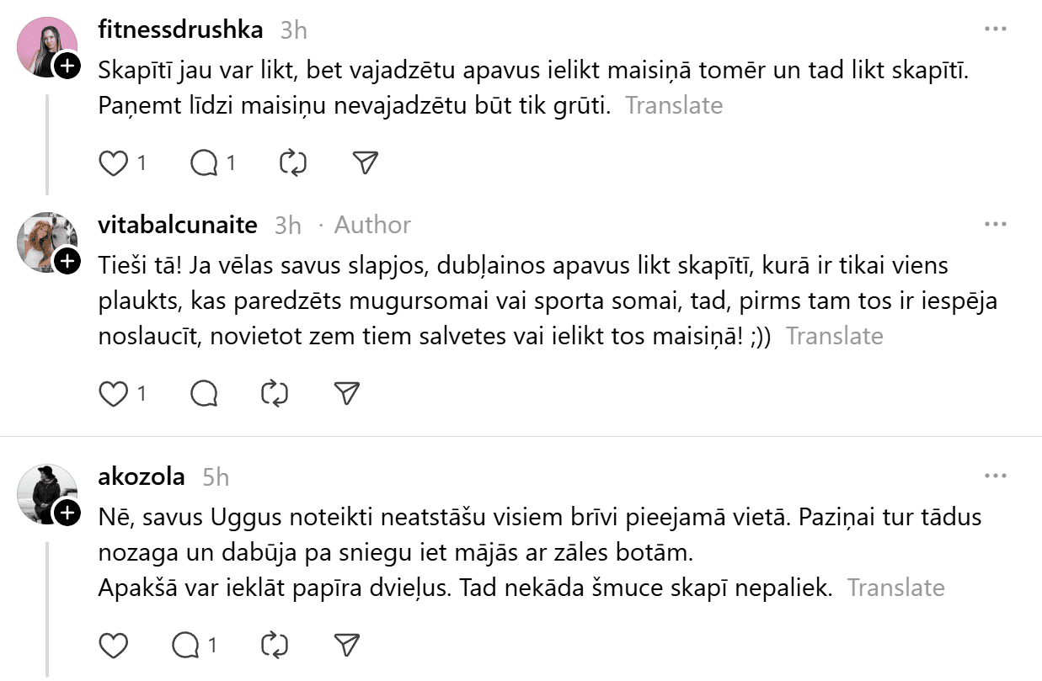Viewport: 1042px width, 681px height.
Task: Follow vitabalcunaite via the avatar plus badge
Action: coord(67,262)
